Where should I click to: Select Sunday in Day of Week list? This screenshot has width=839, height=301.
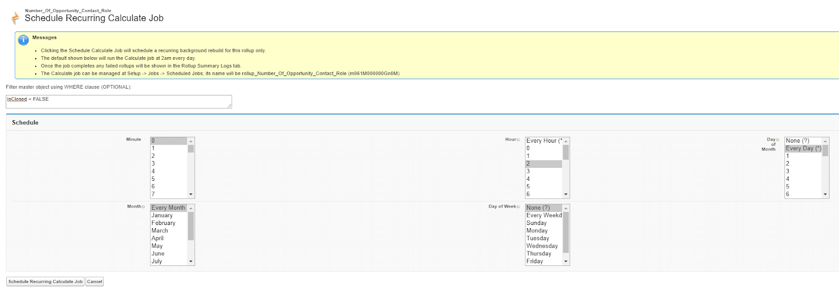pos(544,223)
